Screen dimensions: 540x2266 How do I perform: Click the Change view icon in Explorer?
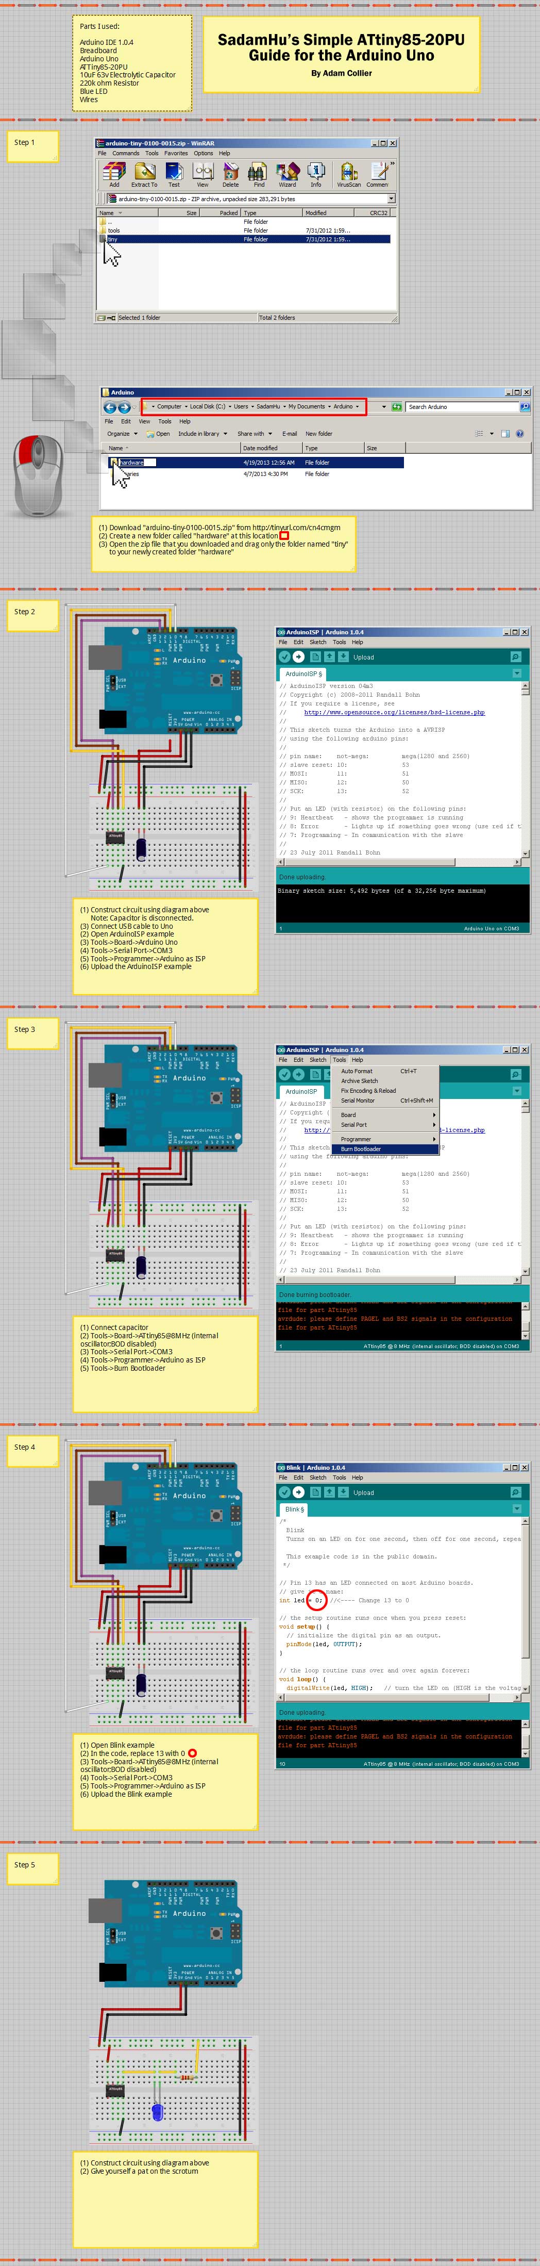click(x=480, y=434)
